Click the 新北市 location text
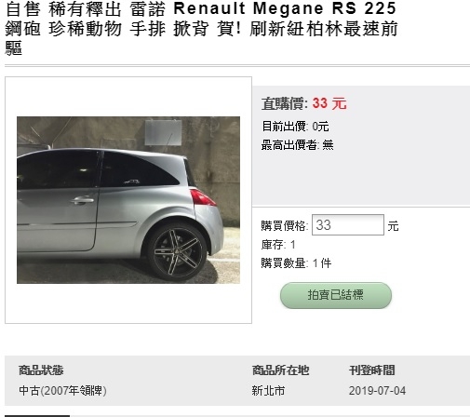 point(268,391)
